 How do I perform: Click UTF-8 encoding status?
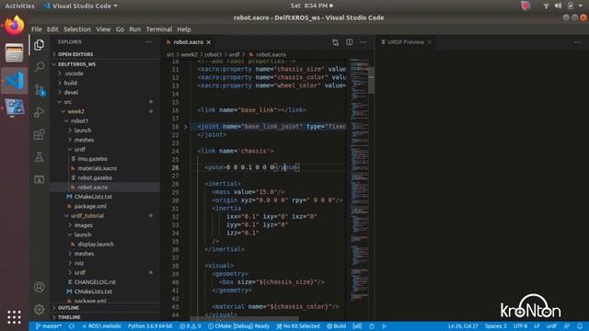click(x=521, y=326)
